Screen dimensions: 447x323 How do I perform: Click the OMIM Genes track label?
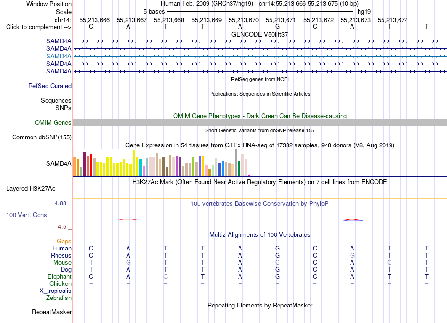[x=53, y=123]
